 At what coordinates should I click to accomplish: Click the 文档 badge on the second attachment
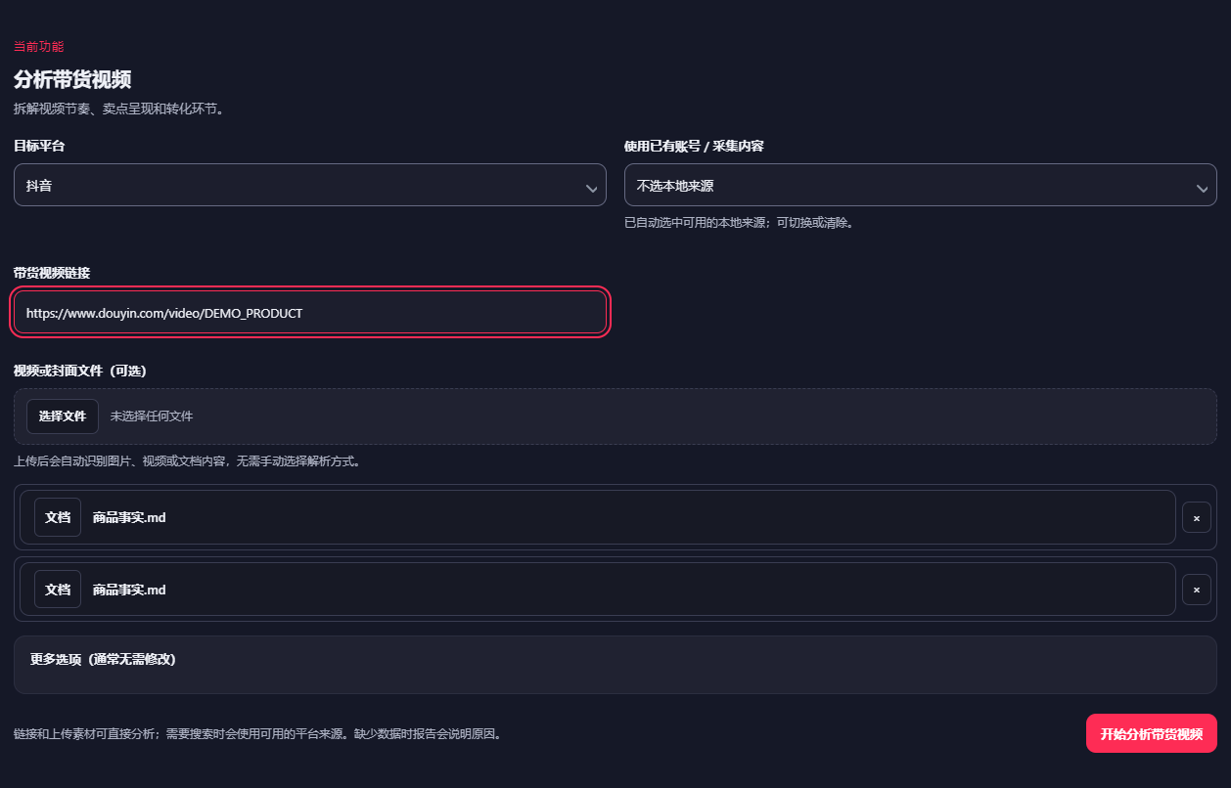[x=58, y=590]
